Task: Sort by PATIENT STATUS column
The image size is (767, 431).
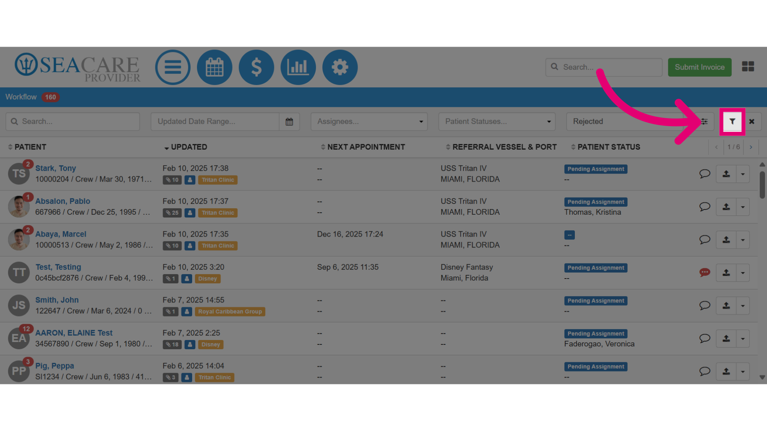Action: (x=605, y=147)
